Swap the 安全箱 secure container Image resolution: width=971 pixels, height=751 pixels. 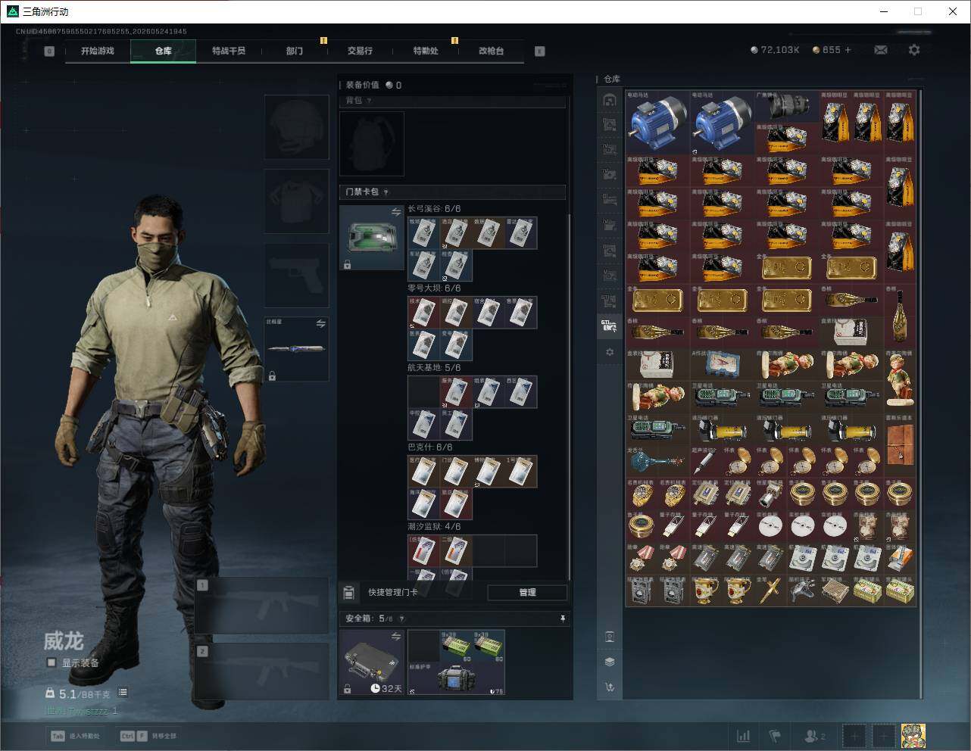coord(395,637)
